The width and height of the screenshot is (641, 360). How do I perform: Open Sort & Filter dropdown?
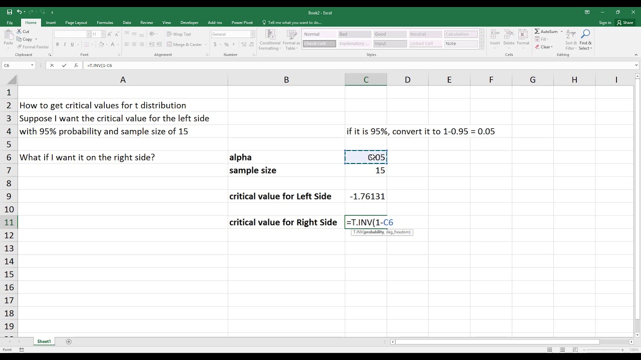pos(571,39)
